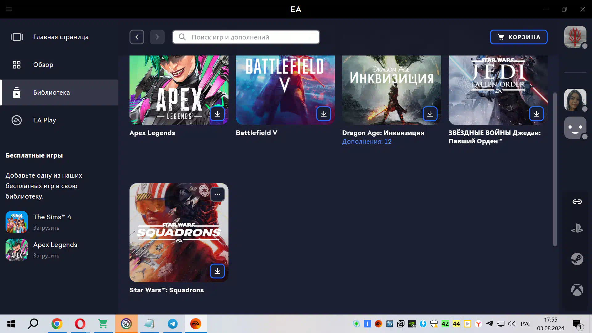Click the NVIDIA tray icon
This screenshot has height=333, width=592.
[412, 324]
